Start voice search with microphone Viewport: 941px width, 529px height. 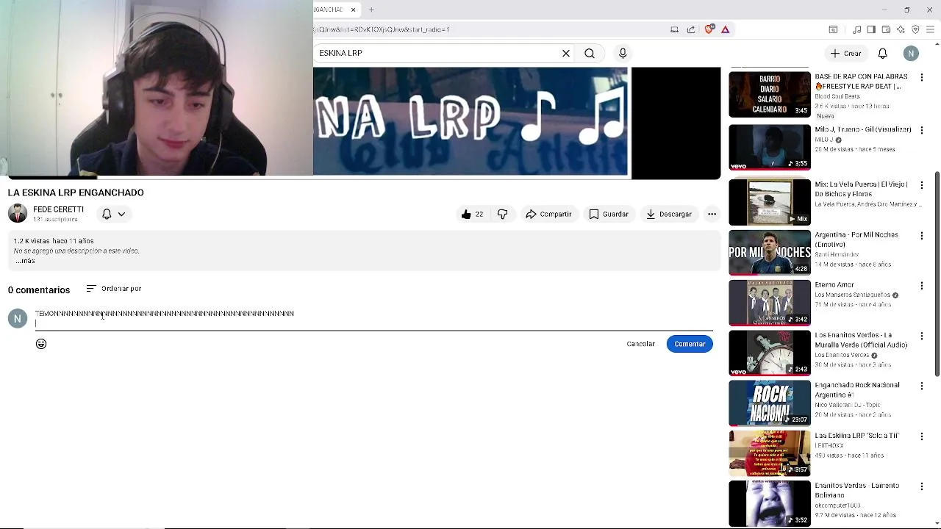point(623,53)
